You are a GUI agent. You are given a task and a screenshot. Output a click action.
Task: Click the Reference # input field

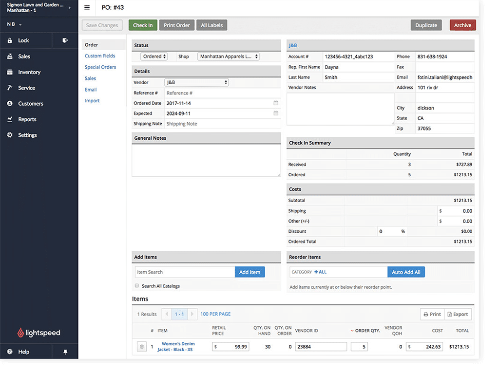222,93
